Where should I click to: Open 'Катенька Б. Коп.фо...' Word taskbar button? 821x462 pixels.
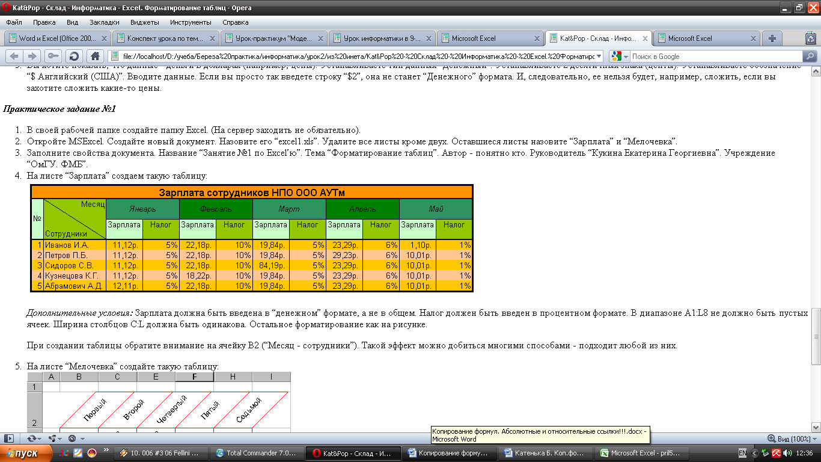546,453
